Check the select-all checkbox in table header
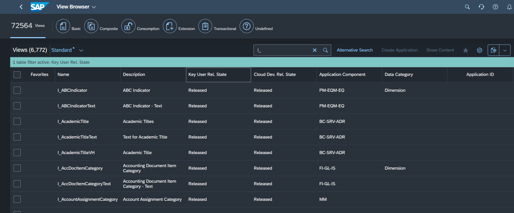The width and height of the screenshot is (514, 213). [x=17, y=74]
